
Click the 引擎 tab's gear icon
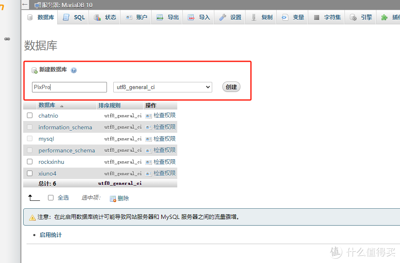(353, 17)
